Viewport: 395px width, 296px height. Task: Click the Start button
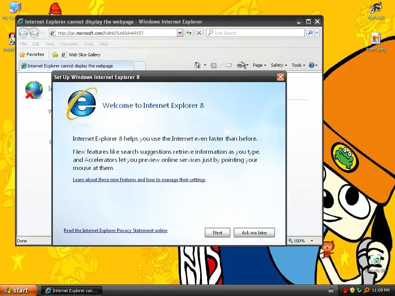18,291
